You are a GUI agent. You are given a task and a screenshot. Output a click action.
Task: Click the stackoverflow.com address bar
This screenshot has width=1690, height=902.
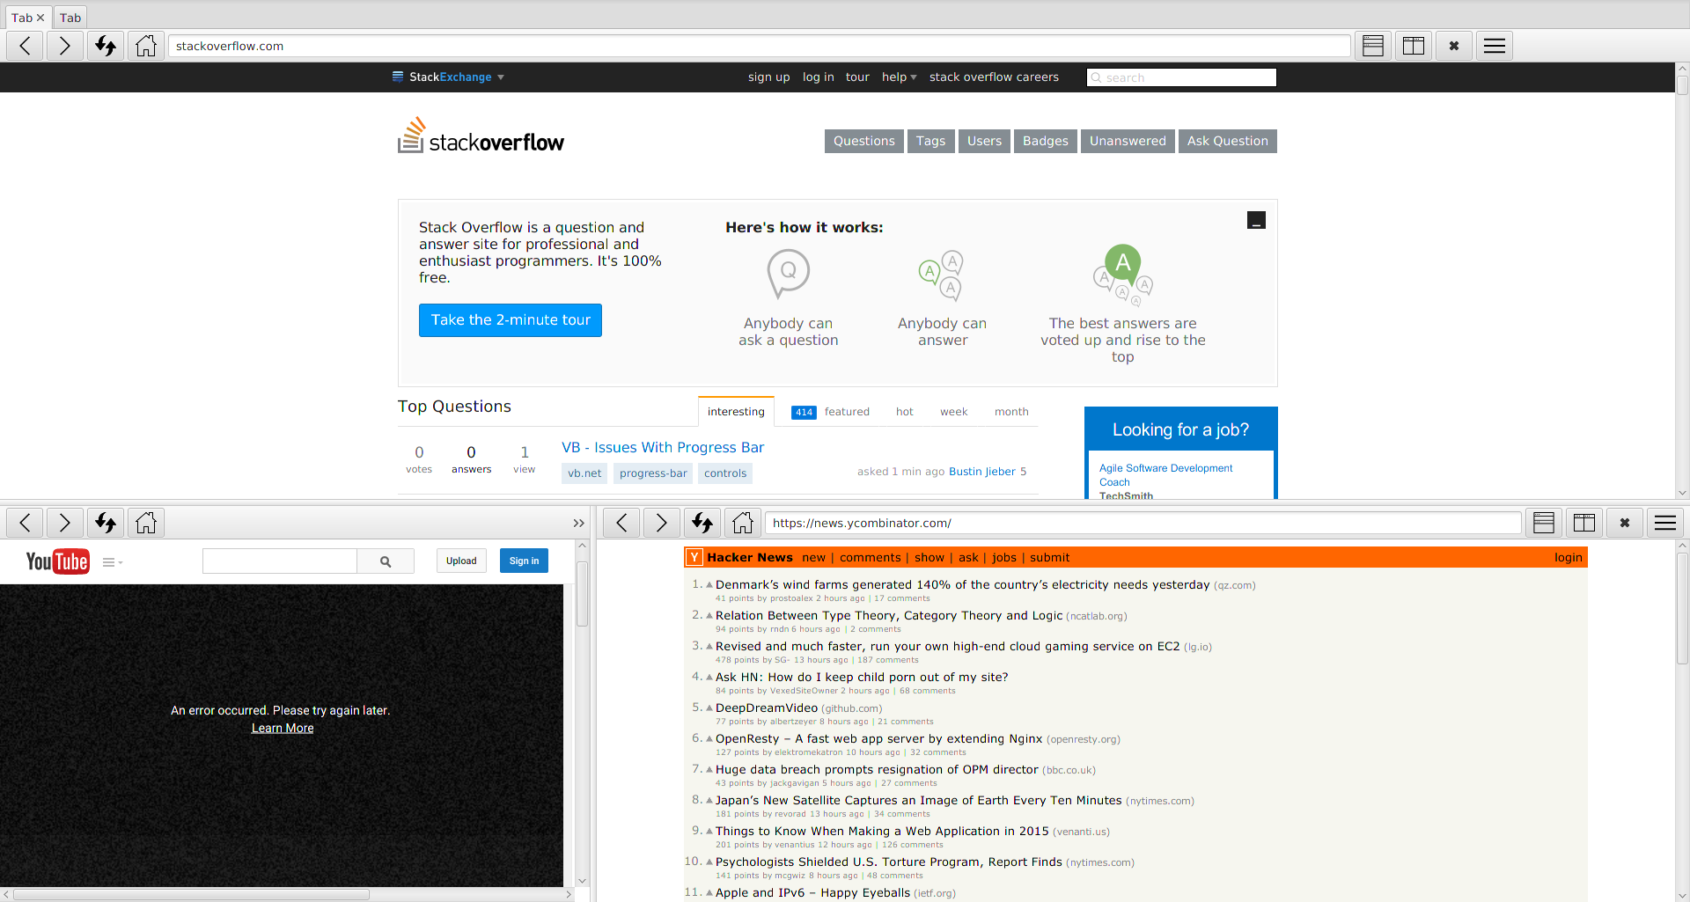[x=759, y=46]
